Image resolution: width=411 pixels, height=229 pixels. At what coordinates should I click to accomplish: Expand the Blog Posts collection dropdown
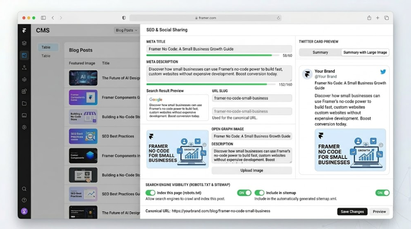coord(126,30)
